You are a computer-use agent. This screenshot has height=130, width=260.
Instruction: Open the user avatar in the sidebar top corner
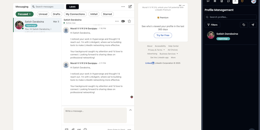pos(254,1)
